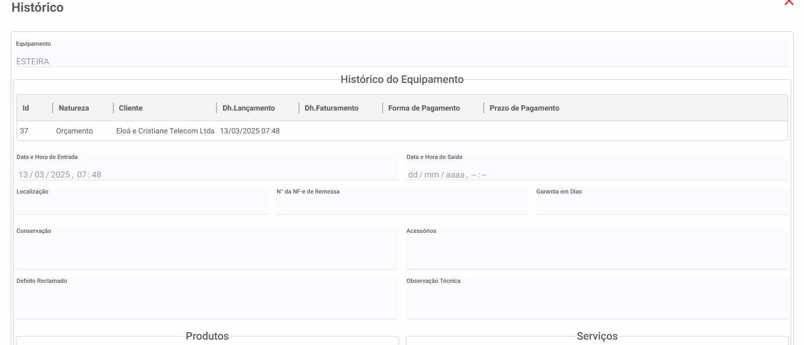
Task: Click the Equipamento field showing ESTEIRA
Action: tap(402, 54)
